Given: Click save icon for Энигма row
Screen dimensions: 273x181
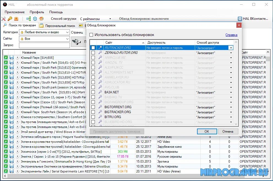Looking at the screenshot, I should click(12, 156).
